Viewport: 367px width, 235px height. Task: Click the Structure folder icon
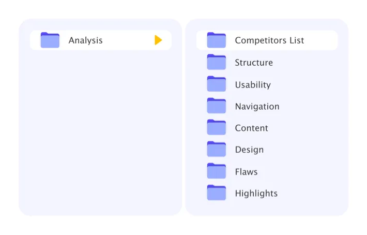(217, 62)
